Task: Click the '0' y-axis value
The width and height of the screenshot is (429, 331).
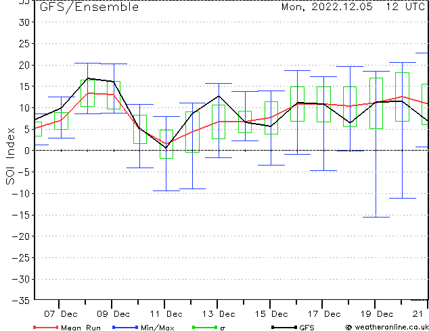Action: pyautogui.click(x=27, y=151)
